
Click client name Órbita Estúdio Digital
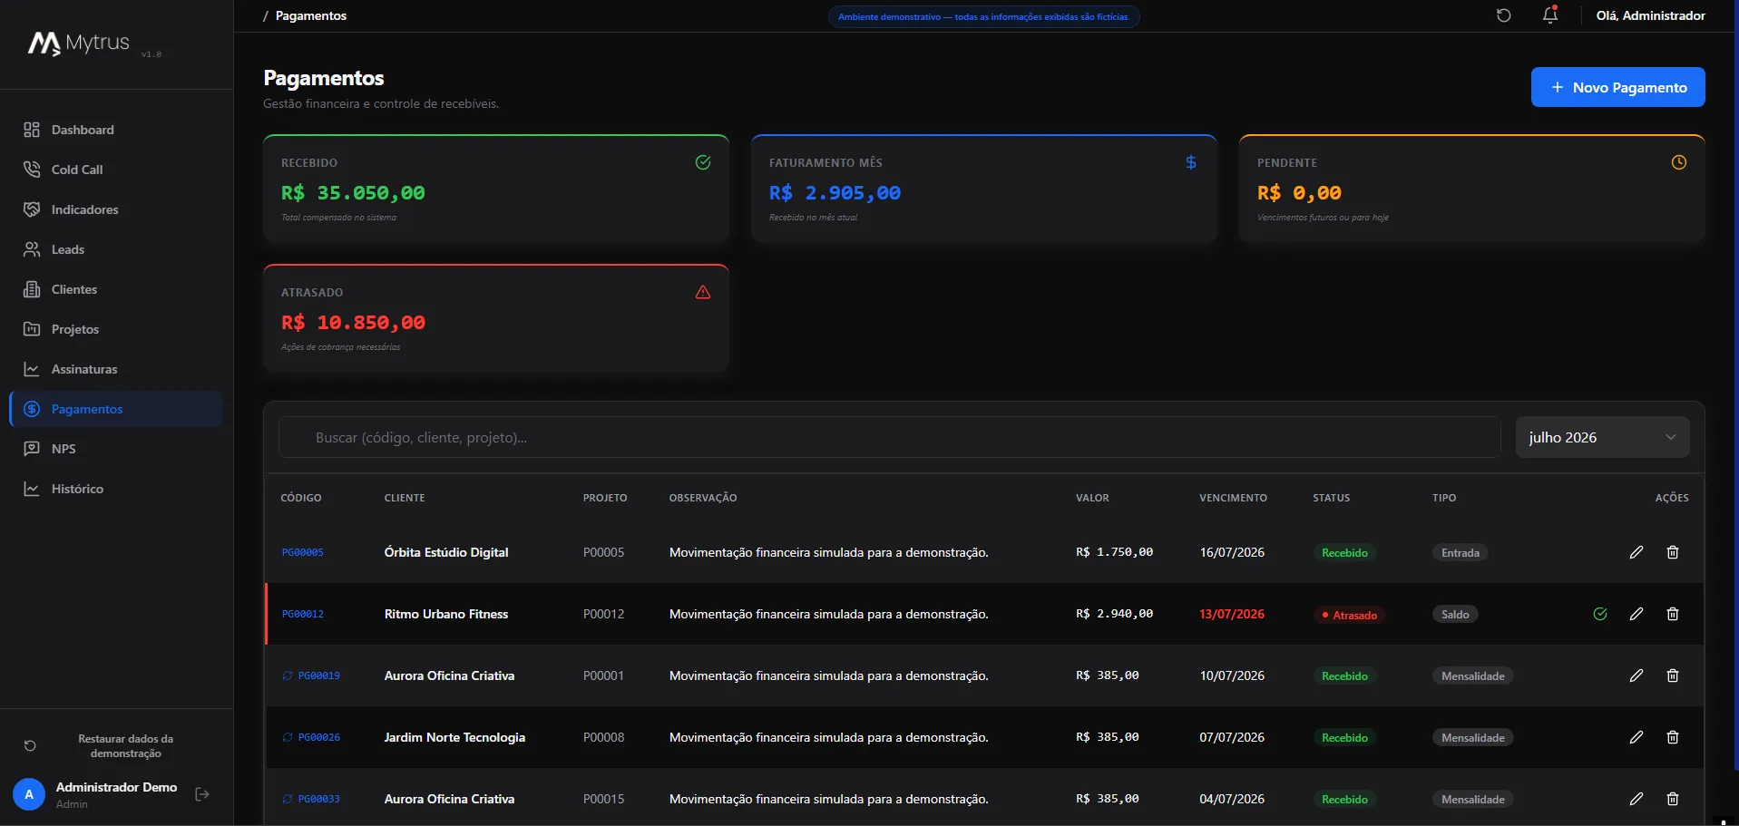[446, 552]
